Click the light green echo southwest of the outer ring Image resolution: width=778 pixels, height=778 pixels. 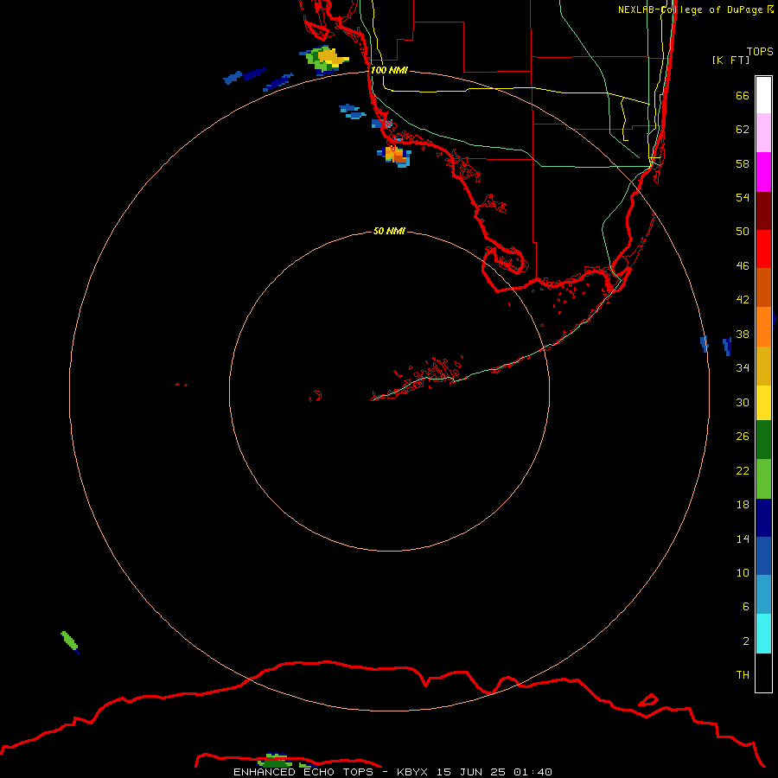pos(69,641)
